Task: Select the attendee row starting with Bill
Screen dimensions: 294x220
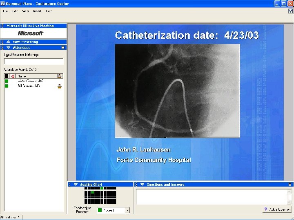Action: pos(34,86)
